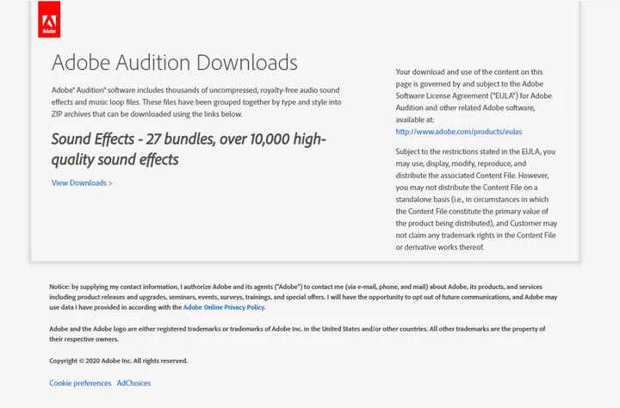The width and height of the screenshot is (620, 408).
Task: Click the Adobe Audition Downloads heading
Action: [x=174, y=63]
